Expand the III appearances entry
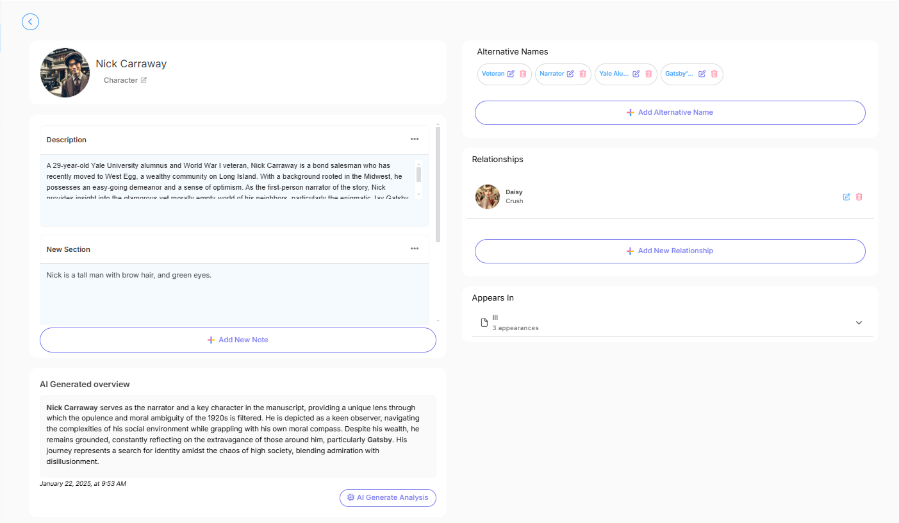The height and width of the screenshot is (523, 899). tap(859, 323)
